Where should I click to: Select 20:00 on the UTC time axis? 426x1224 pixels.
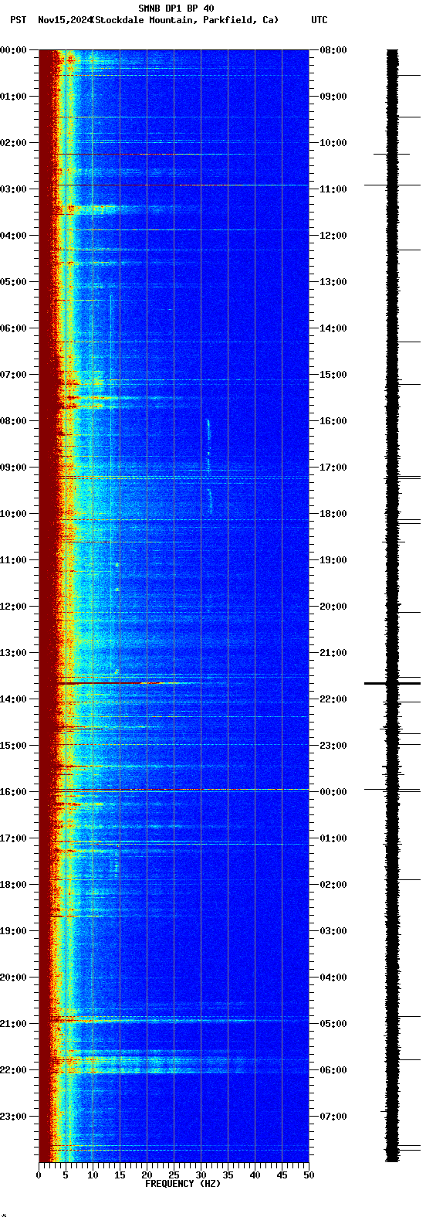point(333,607)
